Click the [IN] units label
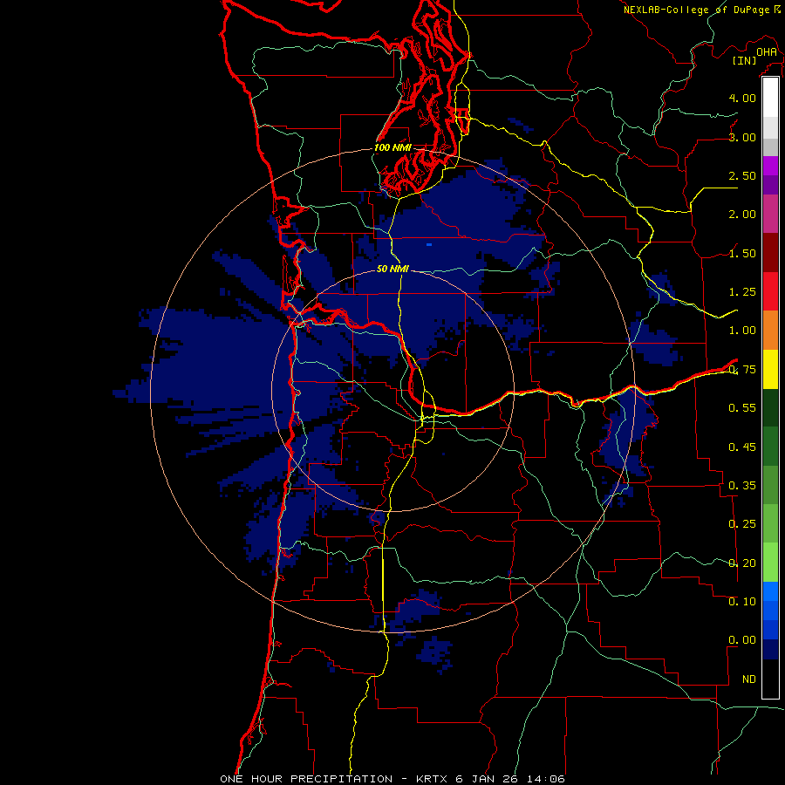The height and width of the screenshot is (785, 785). pos(745,60)
